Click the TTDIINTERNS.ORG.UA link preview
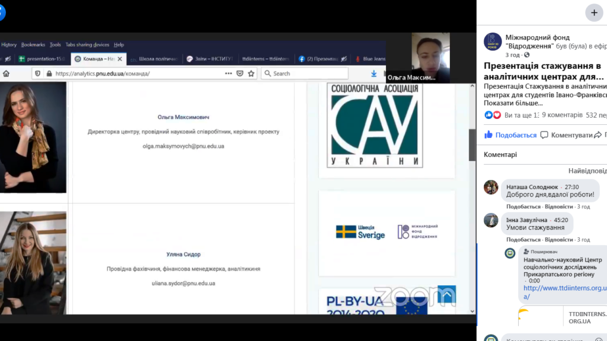The width and height of the screenshot is (607, 341). pyautogui.click(x=563, y=317)
